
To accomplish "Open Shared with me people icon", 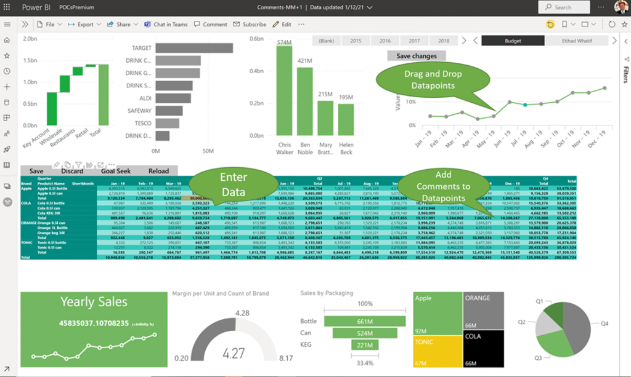I will tap(7, 133).
